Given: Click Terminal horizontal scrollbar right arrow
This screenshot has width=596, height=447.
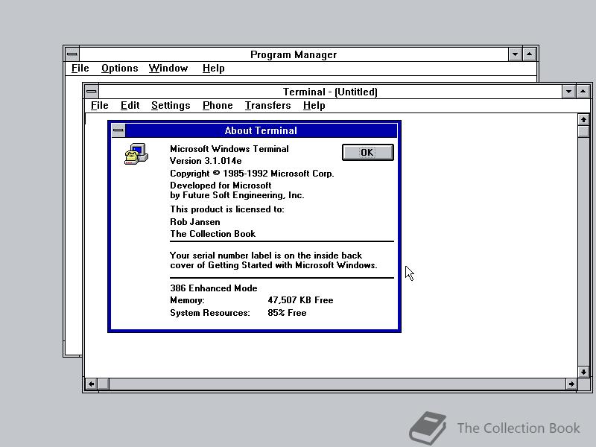Looking at the screenshot, I should click(x=571, y=384).
